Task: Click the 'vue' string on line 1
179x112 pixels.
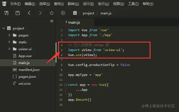Action: click(x=104, y=30)
